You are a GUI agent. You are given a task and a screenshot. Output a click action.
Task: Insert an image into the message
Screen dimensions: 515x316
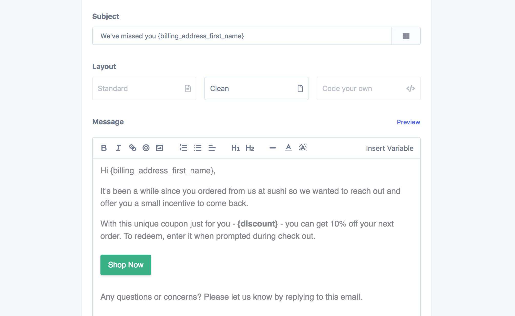pyautogui.click(x=159, y=148)
